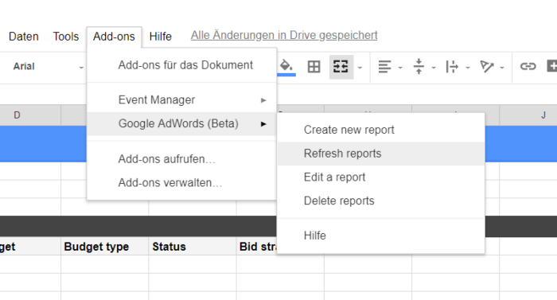
Task: Click the insert comment plus icon
Action: [x=552, y=66]
